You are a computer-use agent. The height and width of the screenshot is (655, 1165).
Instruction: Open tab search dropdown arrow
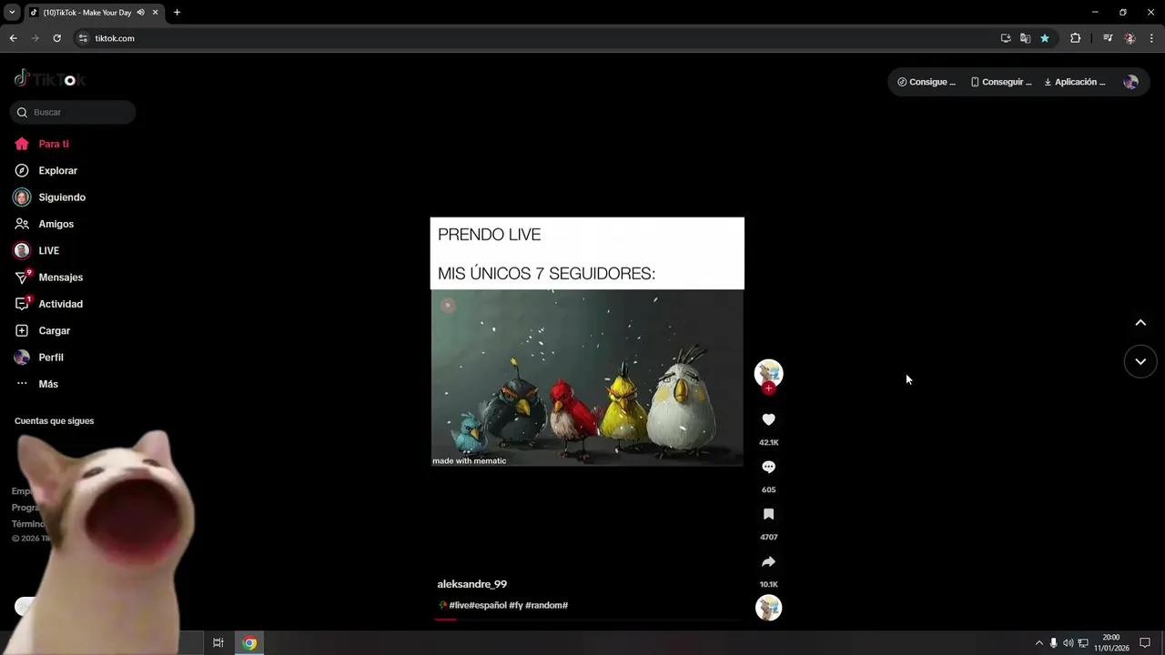click(12, 13)
